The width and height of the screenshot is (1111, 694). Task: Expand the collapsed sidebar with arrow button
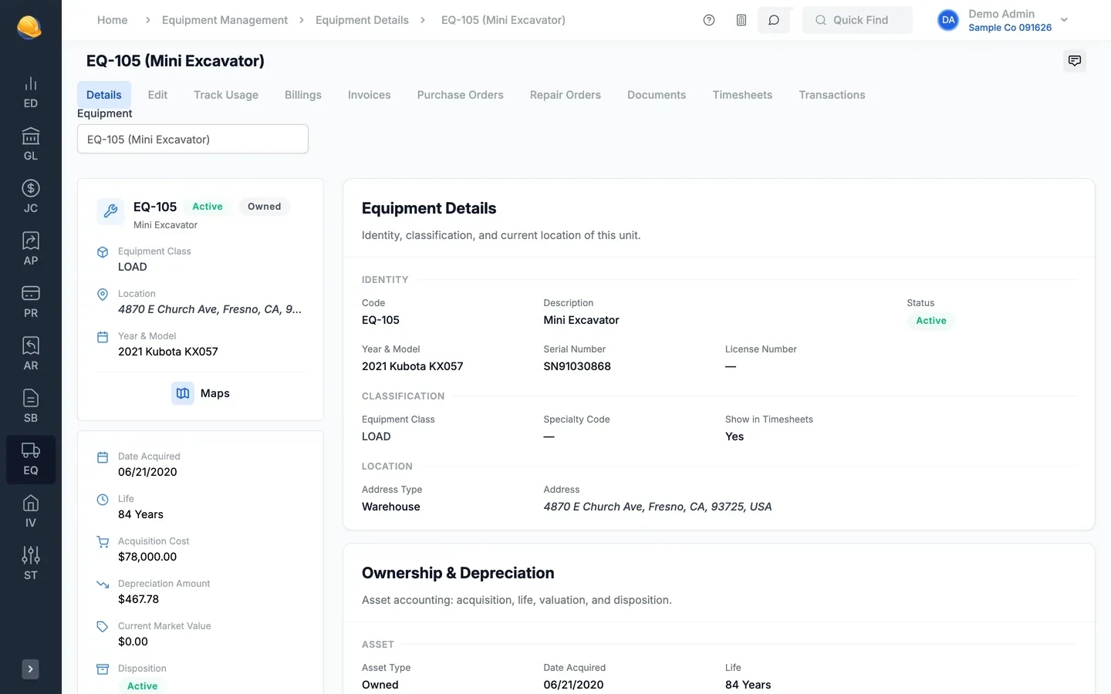point(31,669)
